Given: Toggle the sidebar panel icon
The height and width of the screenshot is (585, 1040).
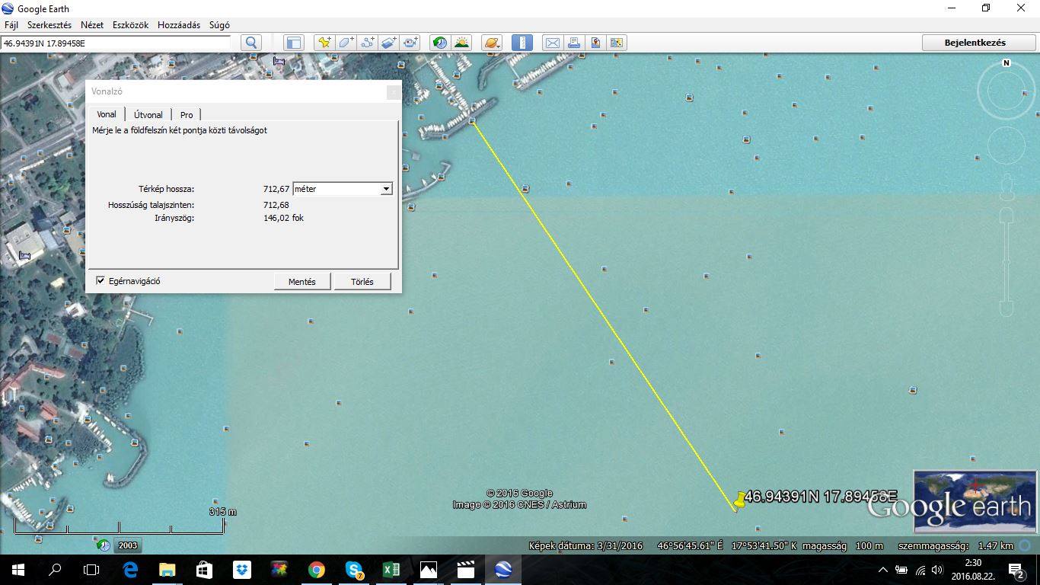Looking at the screenshot, I should click(294, 43).
